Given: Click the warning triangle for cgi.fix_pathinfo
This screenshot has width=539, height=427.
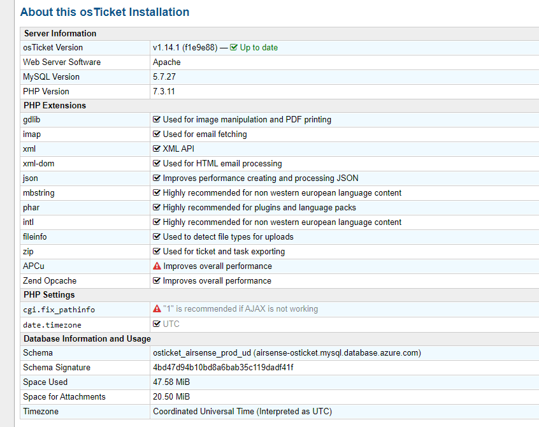Looking at the screenshot, I should 157,309.
